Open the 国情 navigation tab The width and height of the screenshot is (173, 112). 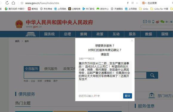165,34
